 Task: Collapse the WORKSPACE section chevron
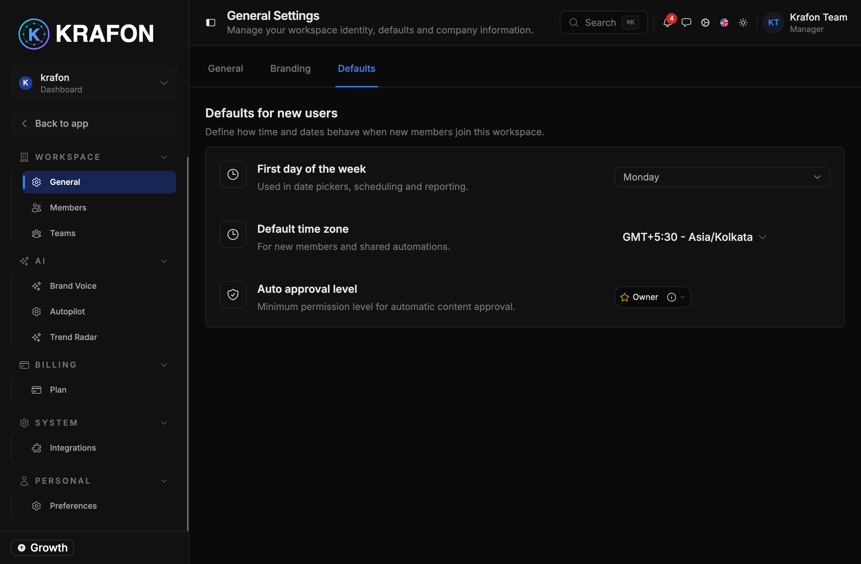coord(164,157)
